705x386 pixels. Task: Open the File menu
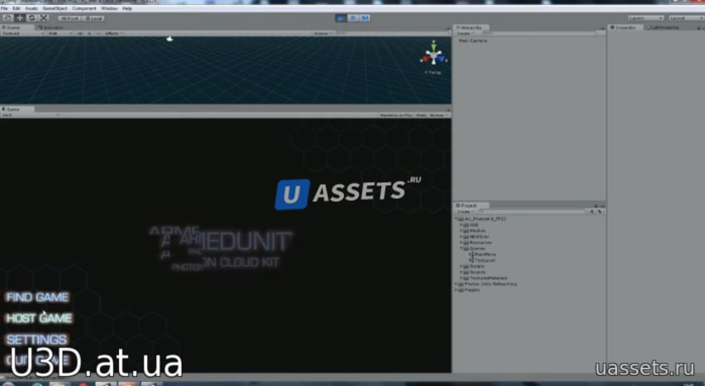click(4, 9)
